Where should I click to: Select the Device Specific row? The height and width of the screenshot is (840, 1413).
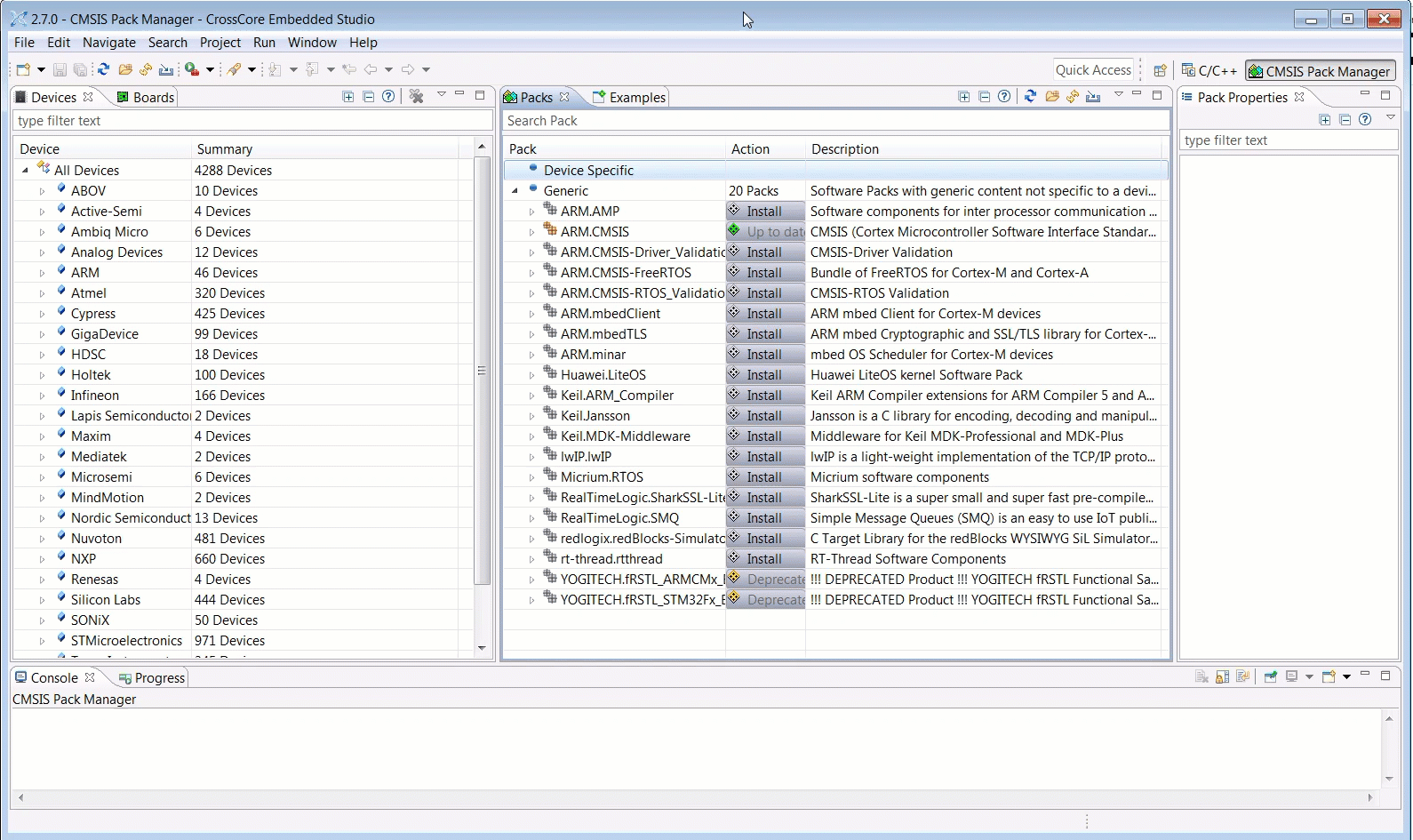click(836, 171)
